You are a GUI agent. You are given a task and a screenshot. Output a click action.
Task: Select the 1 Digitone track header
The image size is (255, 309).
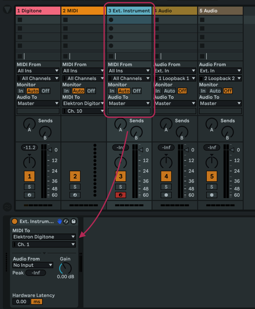[38, 11]
